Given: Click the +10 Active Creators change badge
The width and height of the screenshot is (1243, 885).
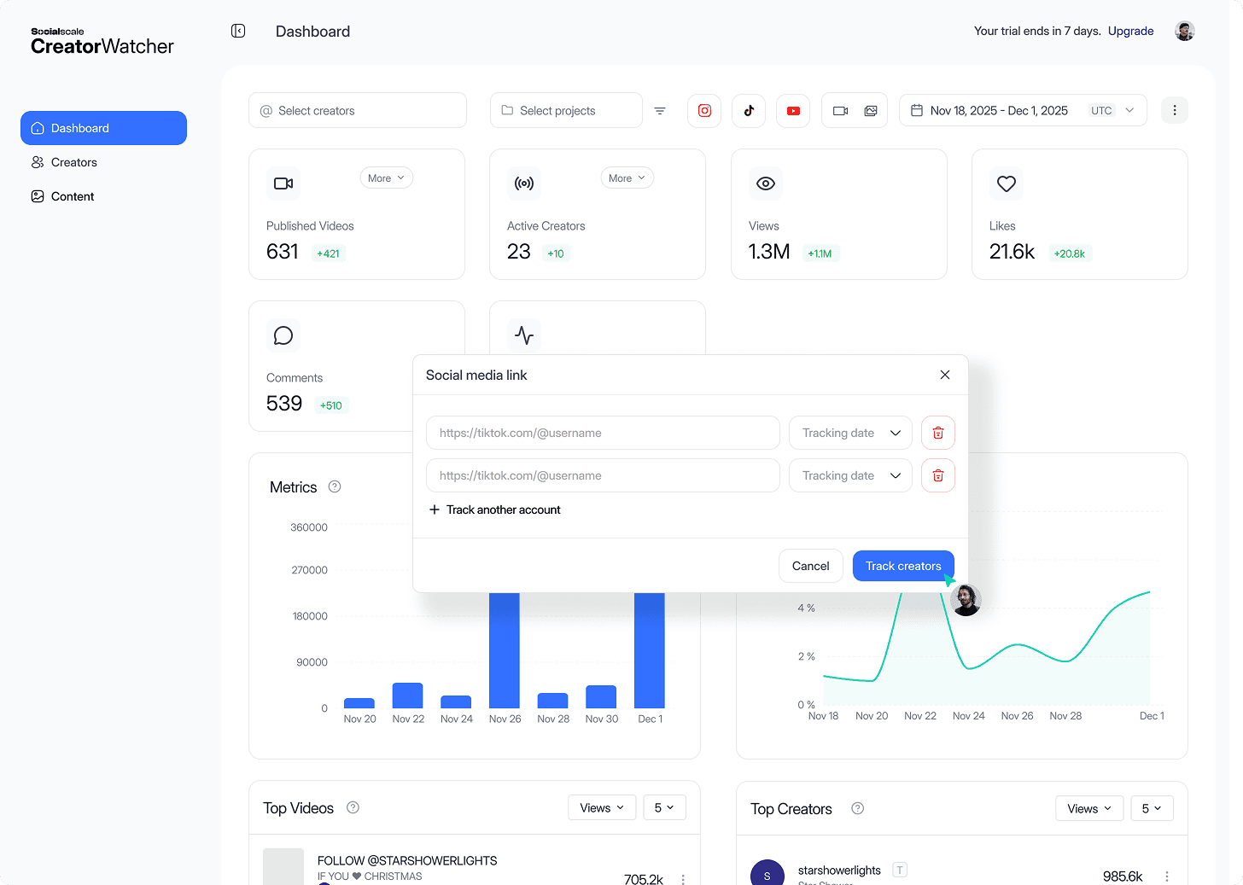Looking at the screenshot, I should (556, 253).
